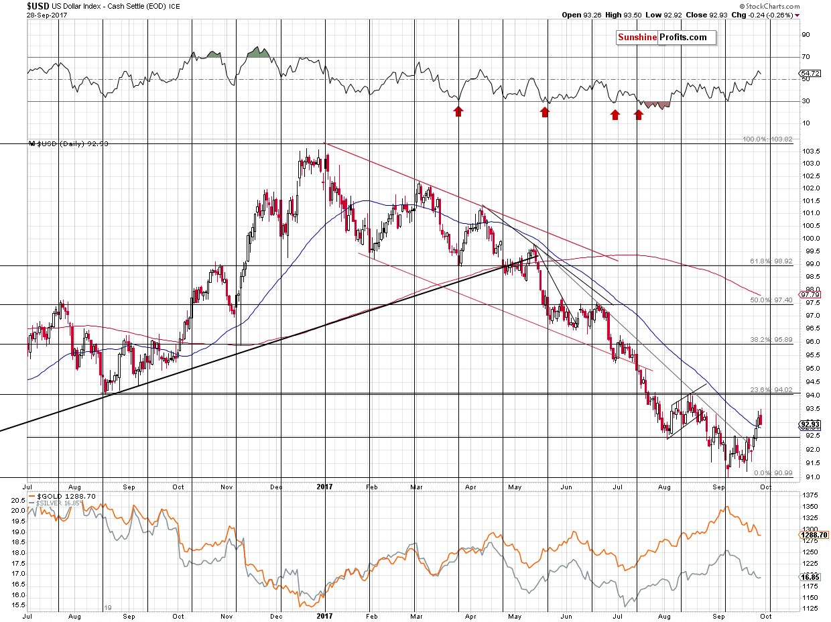Click the 61.8%: 98.92 retracement label
831x622 pixels.
770,261
